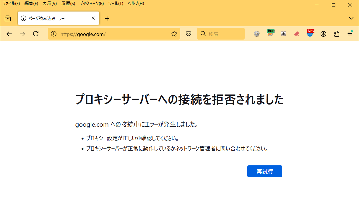Open the Burp proxy extension icon
359x220 pixels.
click(270, 33)
